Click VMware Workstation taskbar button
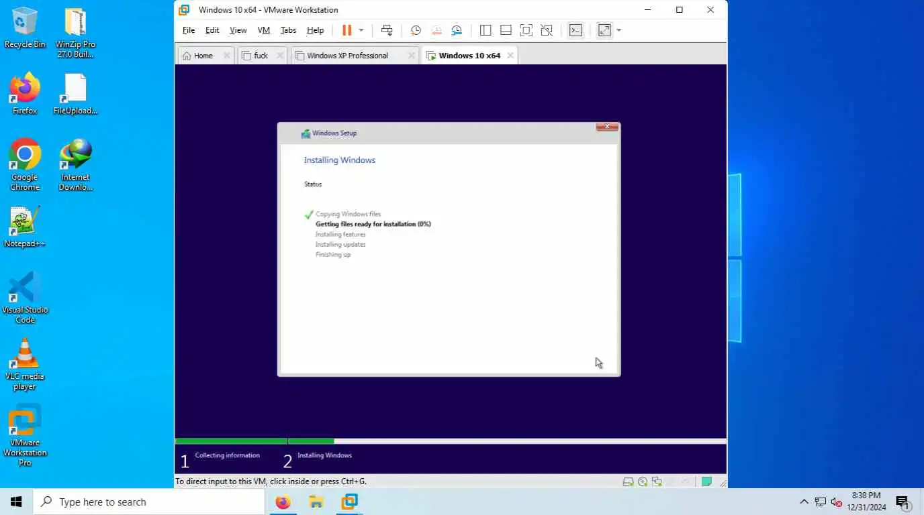 (349, 502)
